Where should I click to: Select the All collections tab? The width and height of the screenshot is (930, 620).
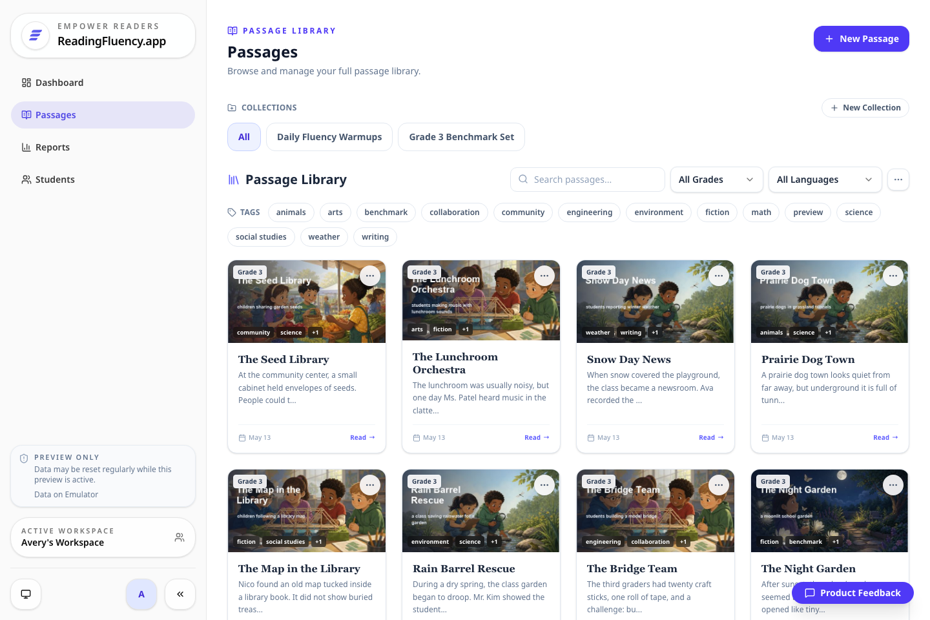(x=244, y=137)
